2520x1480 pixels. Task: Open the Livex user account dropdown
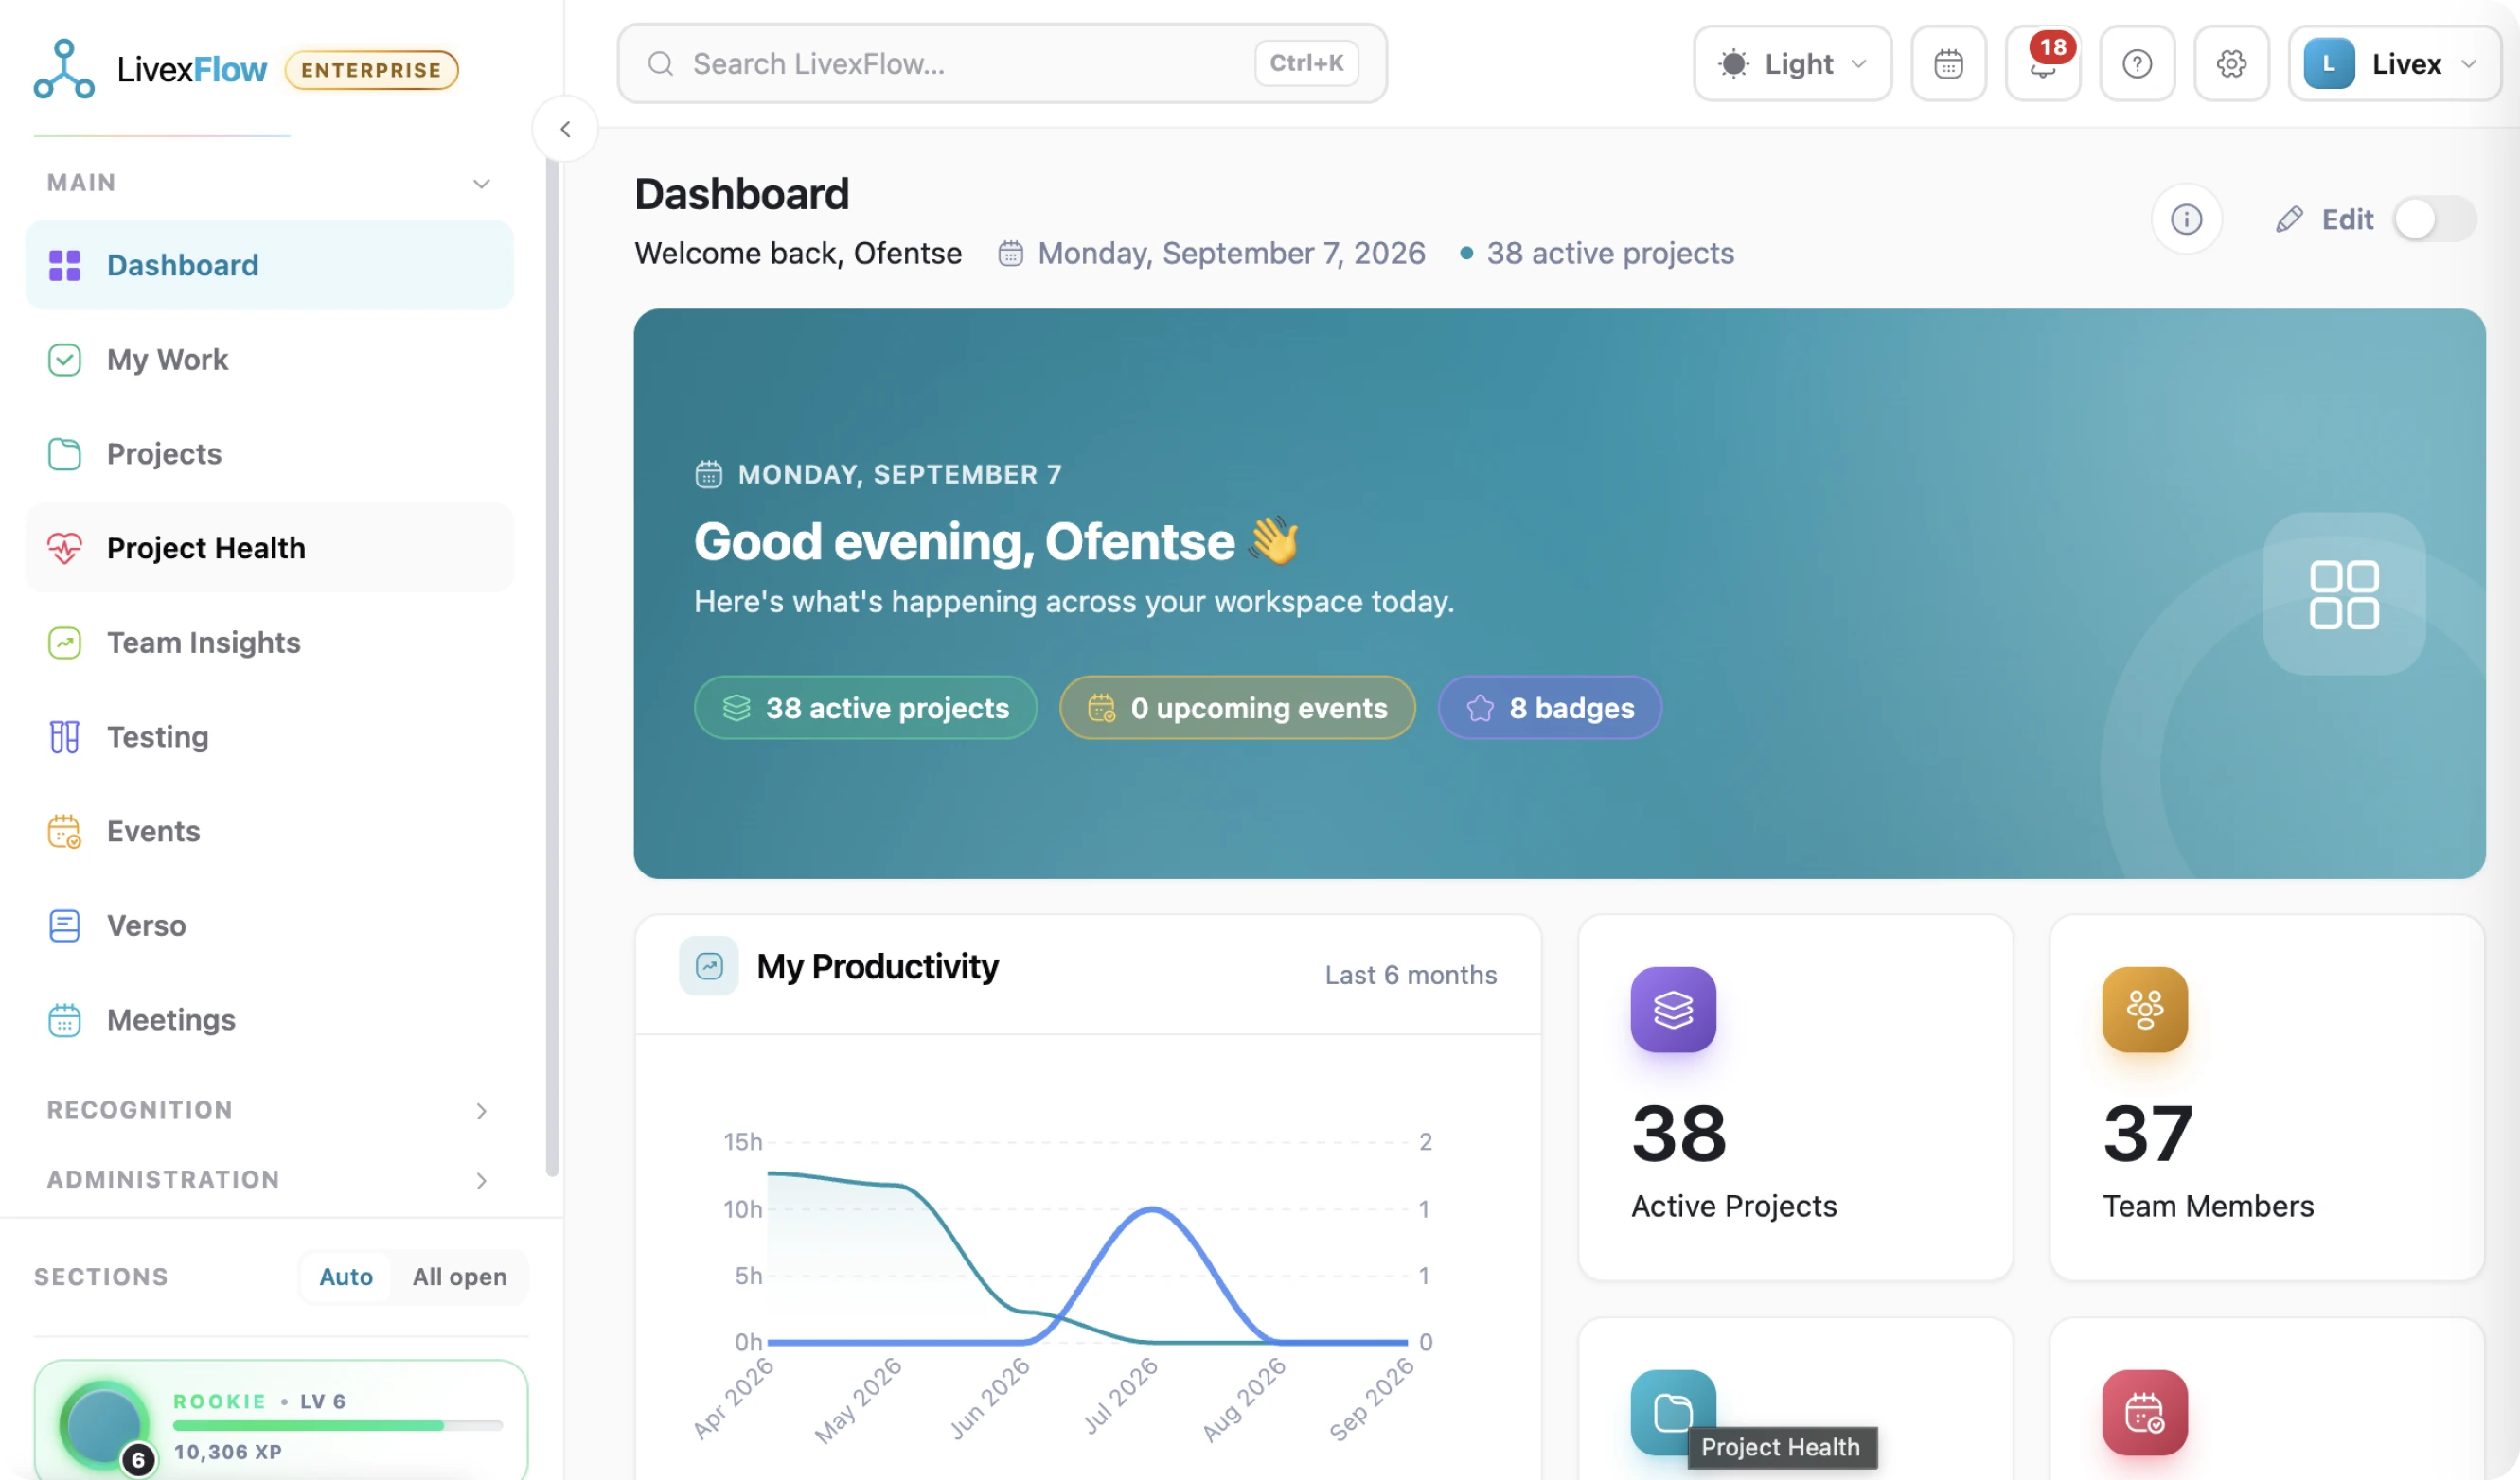pos(2394,64)
